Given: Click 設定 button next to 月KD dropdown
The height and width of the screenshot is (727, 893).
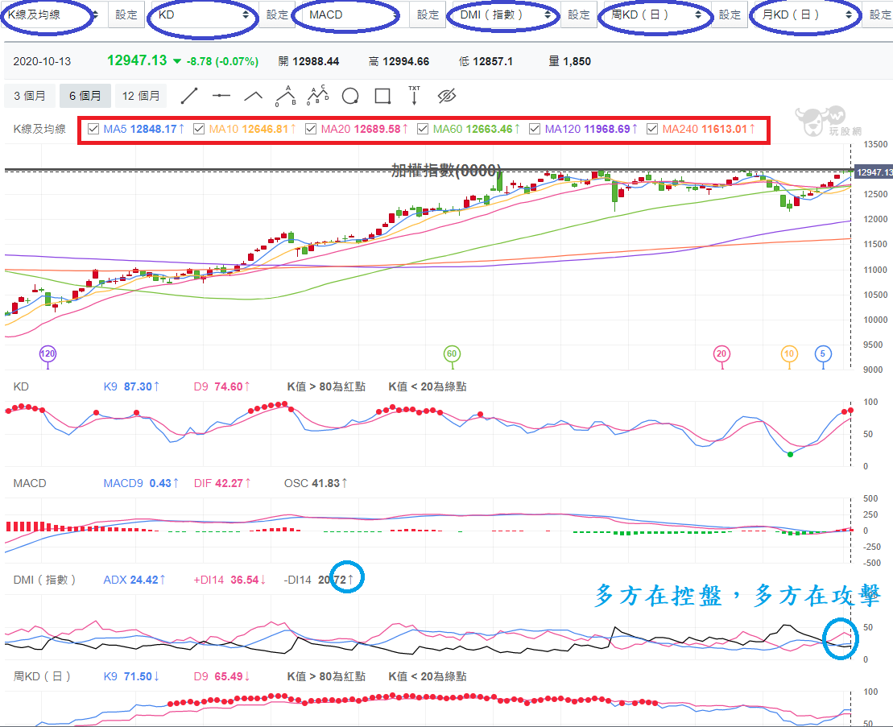Looking at the screenshot, I should pos(879,14).
